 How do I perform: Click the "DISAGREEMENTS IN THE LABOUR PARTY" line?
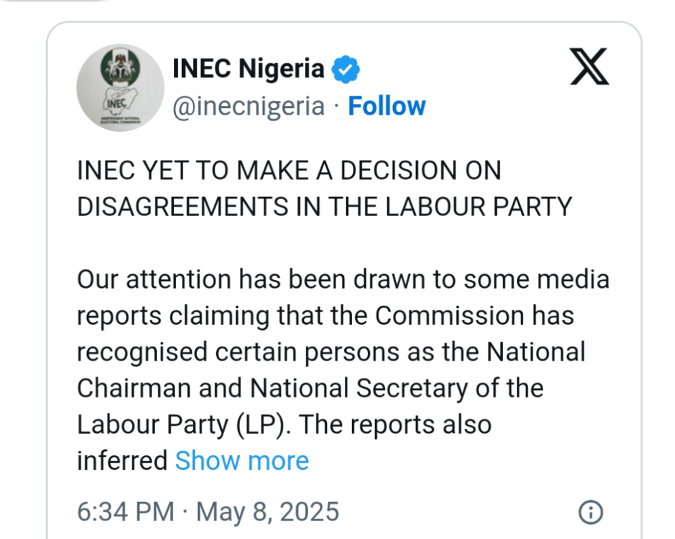point(324,207)
